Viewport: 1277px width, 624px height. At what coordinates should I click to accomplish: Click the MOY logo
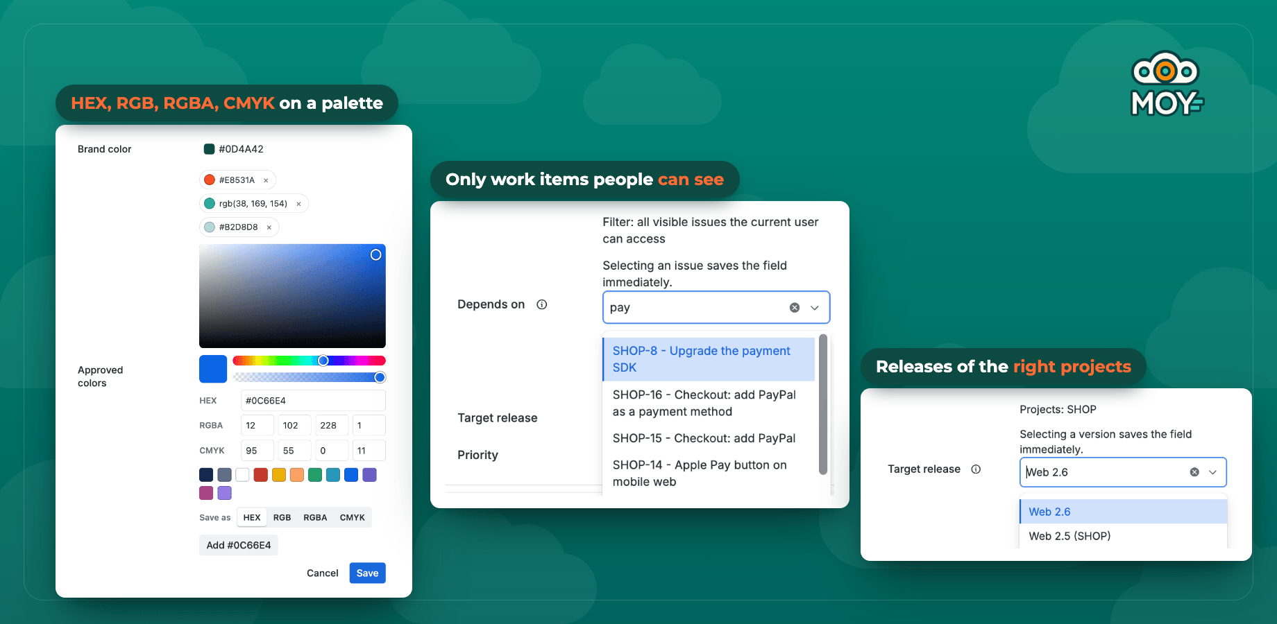1167,84
